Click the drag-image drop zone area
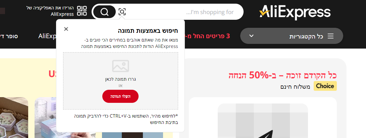Screen dimensions: 366x138 (120, 81)
